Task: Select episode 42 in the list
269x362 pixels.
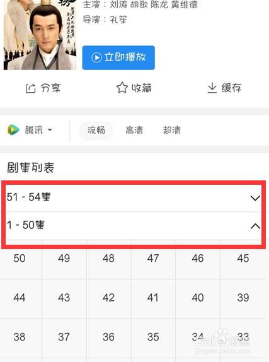Action: click(108, 298)
